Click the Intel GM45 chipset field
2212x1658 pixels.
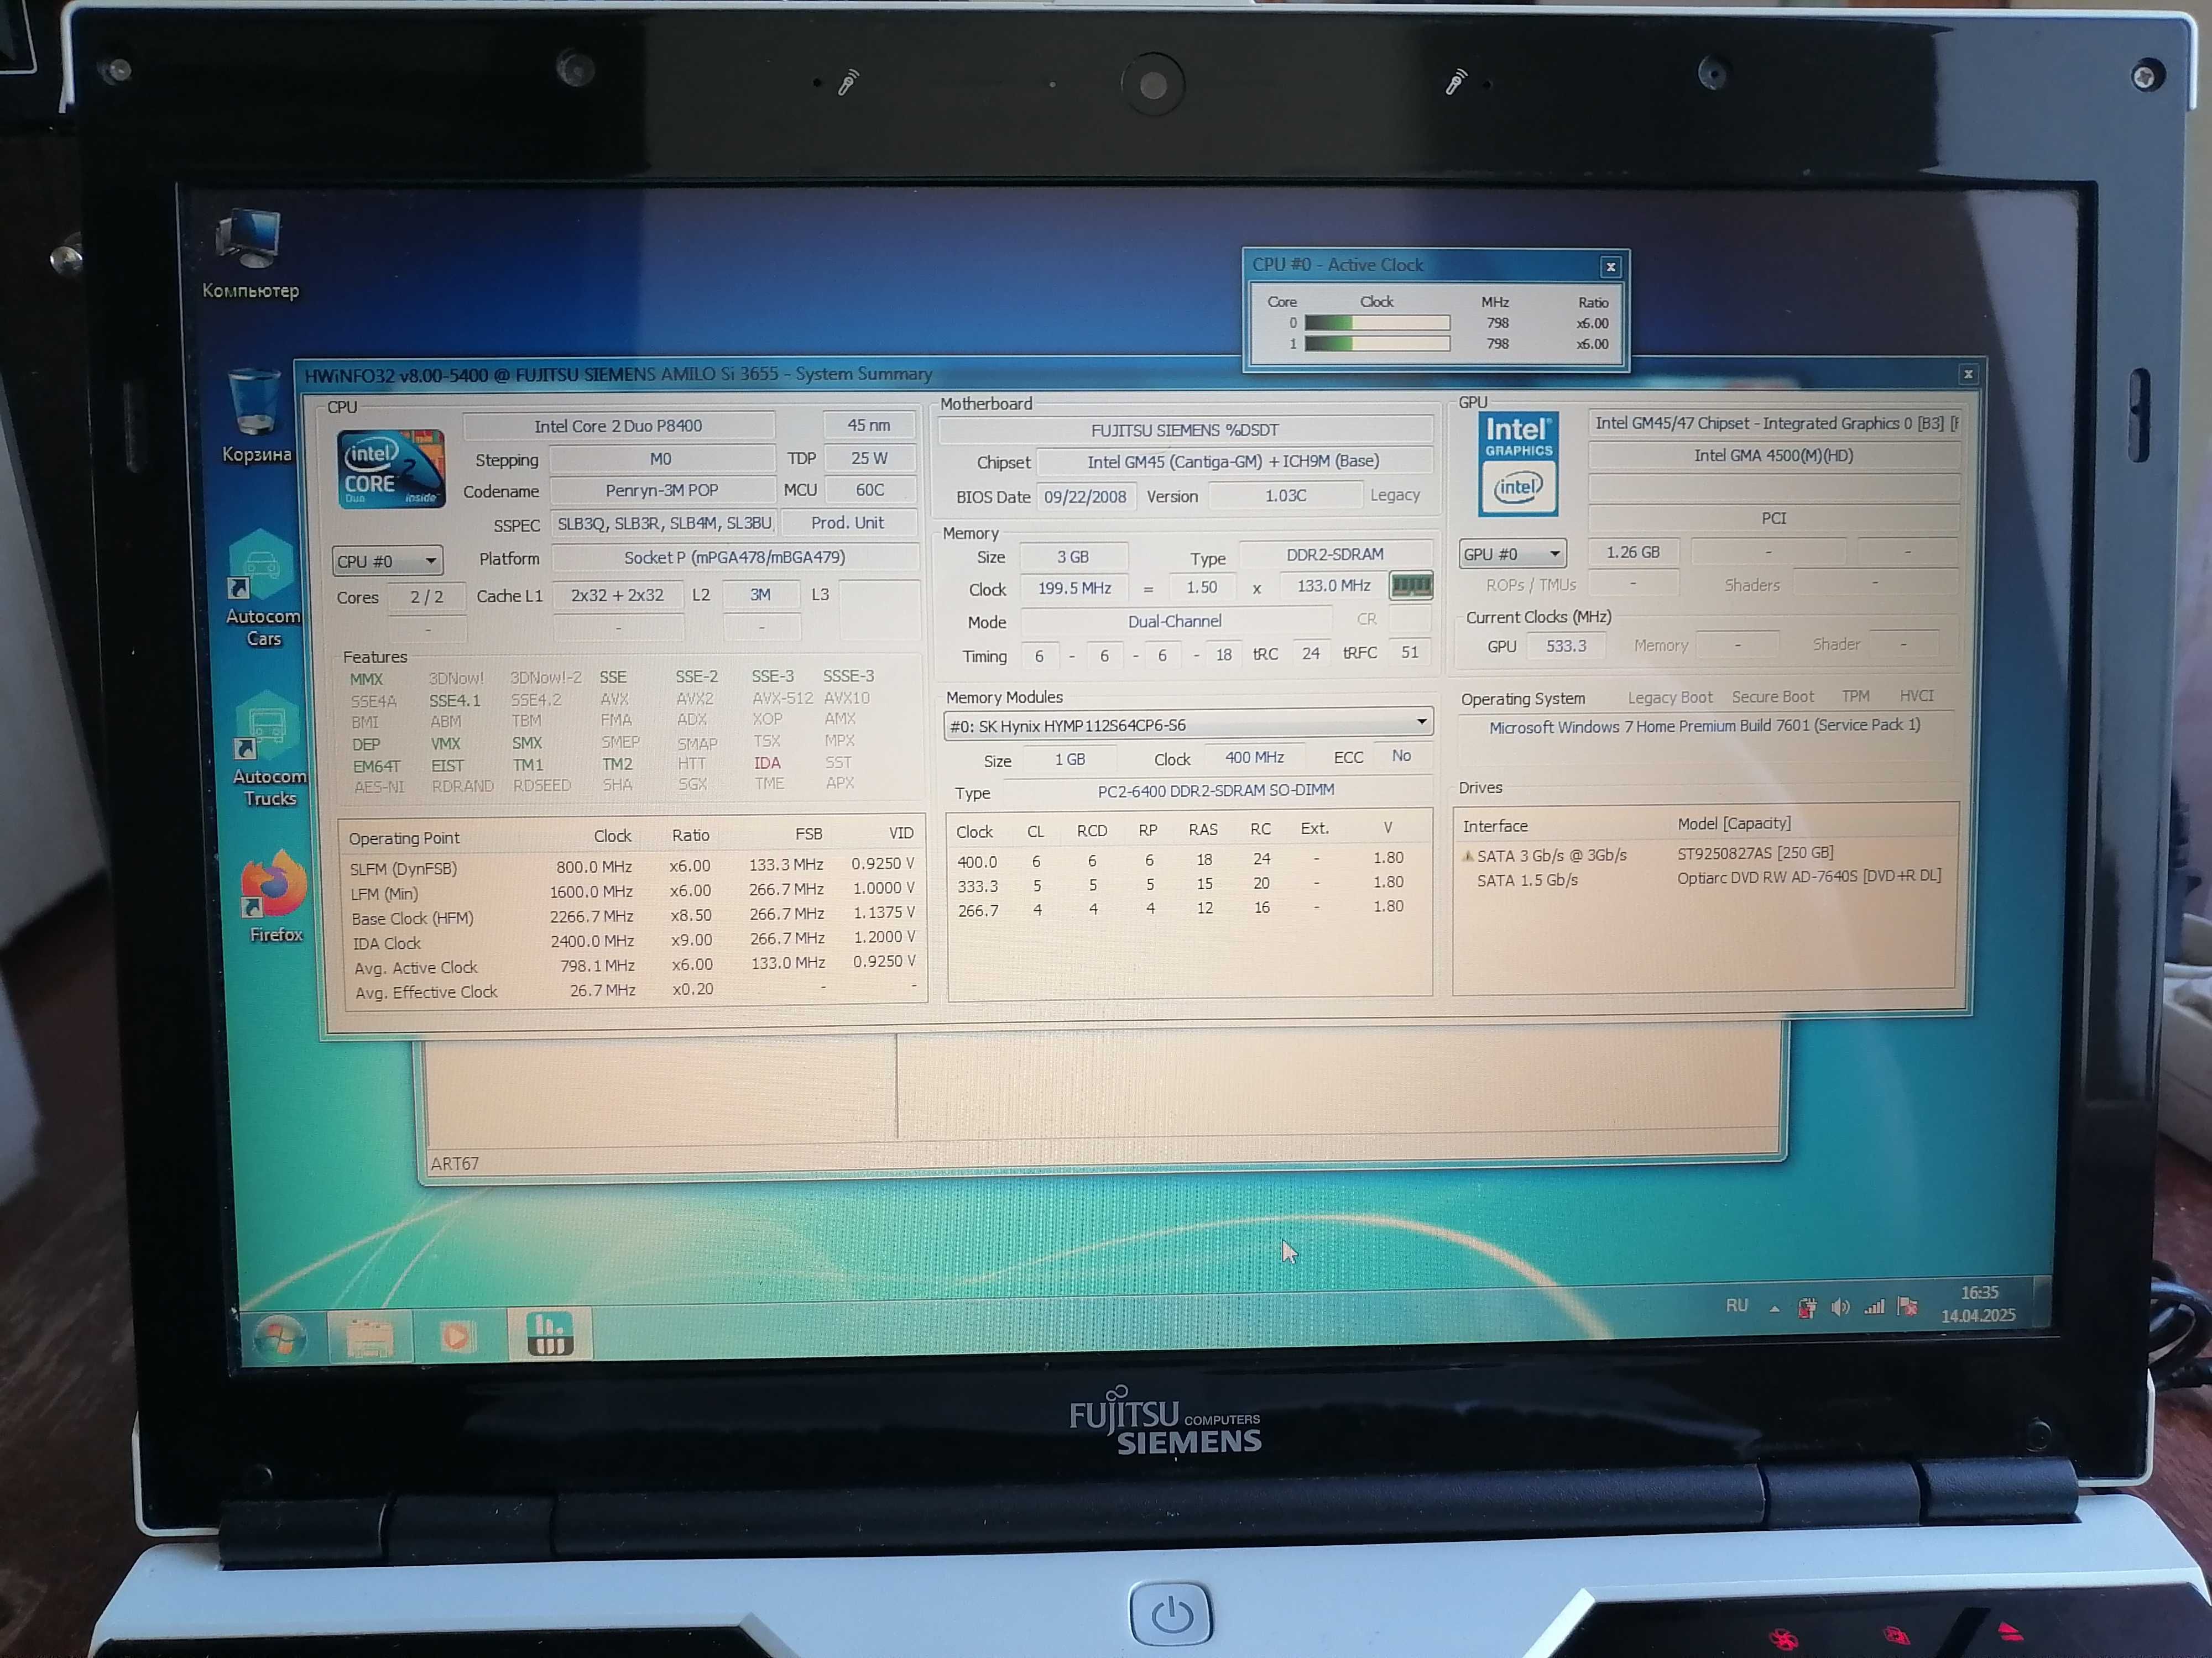pyautogui.click(x=1234, y=461)
